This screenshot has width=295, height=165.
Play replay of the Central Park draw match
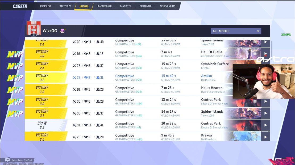point(265,125)
